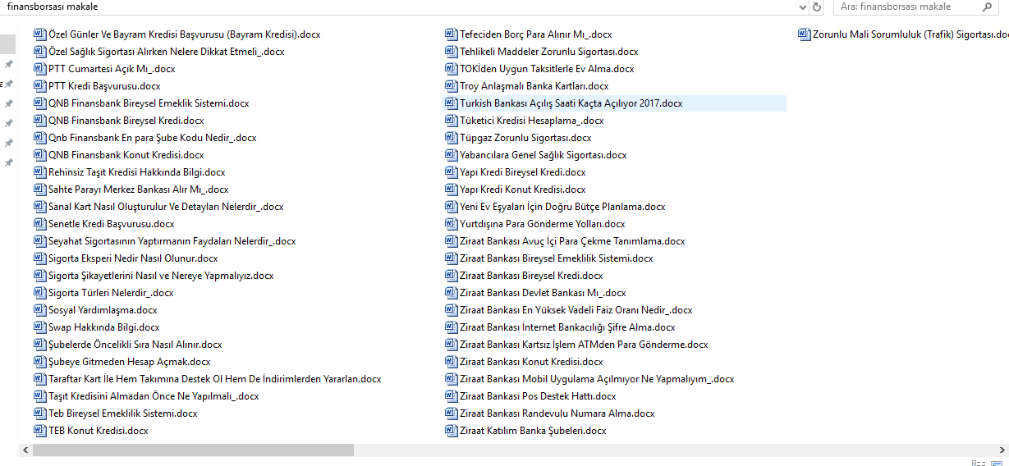Image resolution: width=1009 pixels, height=466 pixels.
Task: Select 'Qnb Finansbank En para Şube Kodu Nedir_.docx'
Action: [x=152, y=138]
